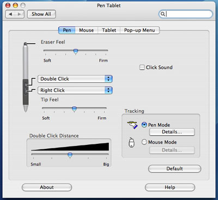
Task: Close the Pen Tablet window with red button
Action: [8, 5]
